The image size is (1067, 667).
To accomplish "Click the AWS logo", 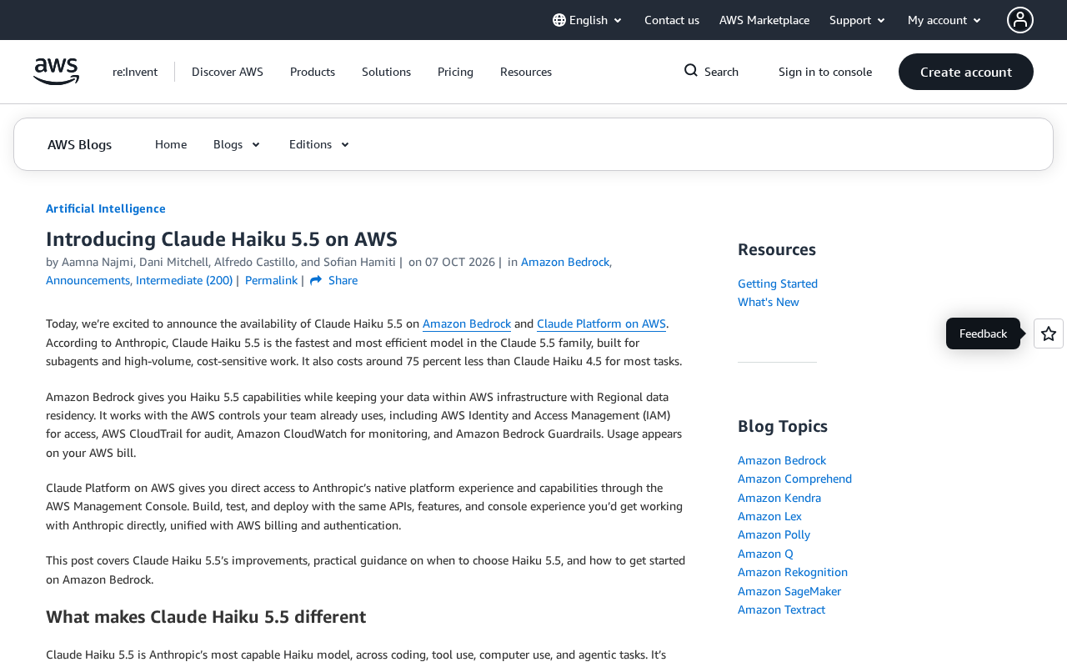I will [x=56, y=72].
